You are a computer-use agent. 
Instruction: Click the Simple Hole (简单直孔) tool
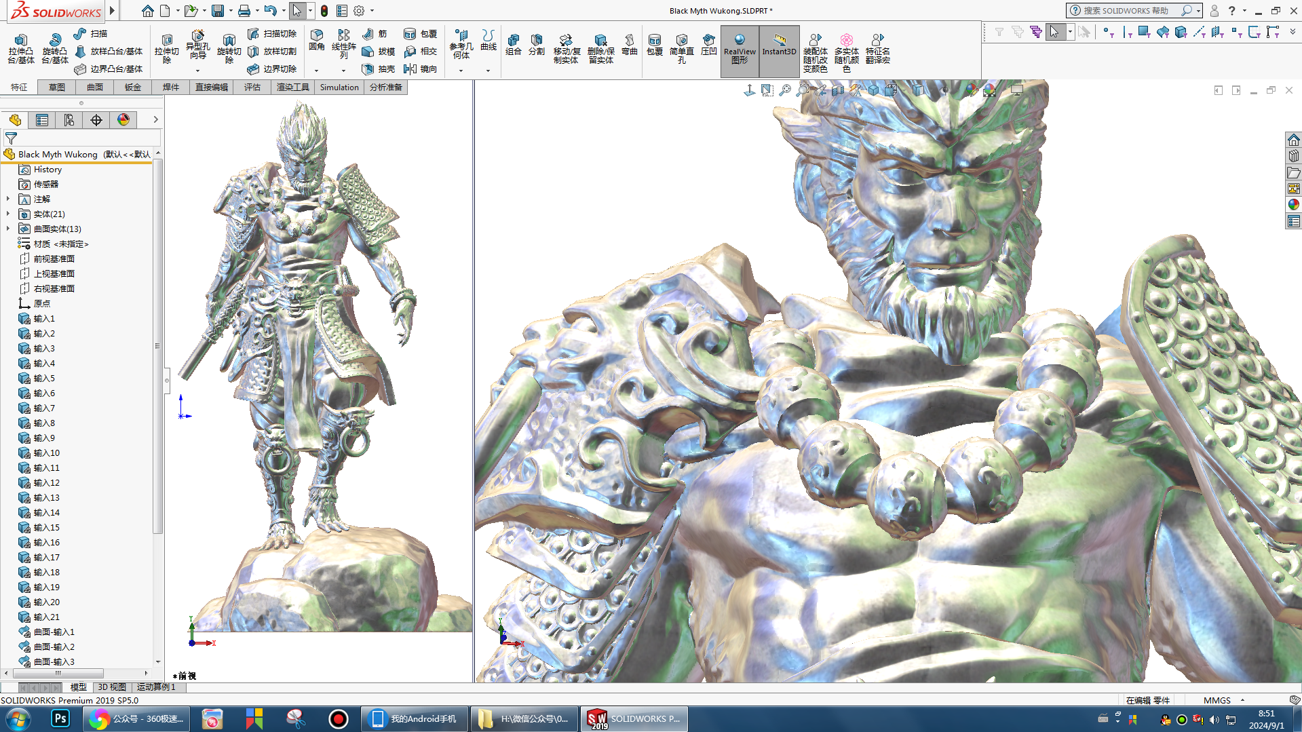click(x=682, y=49)
